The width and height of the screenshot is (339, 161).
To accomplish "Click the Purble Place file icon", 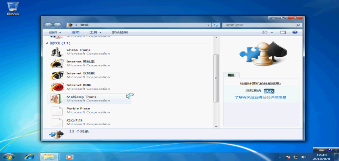I will coord(57,110).
